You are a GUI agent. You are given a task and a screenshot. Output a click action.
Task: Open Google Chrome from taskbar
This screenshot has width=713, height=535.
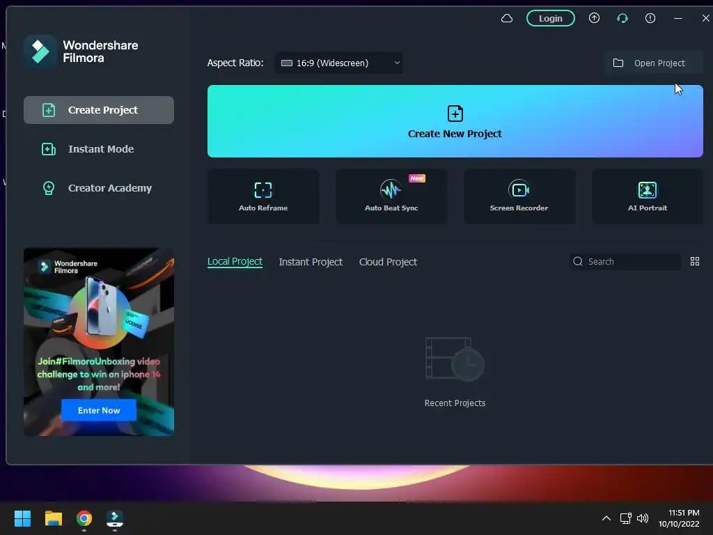tap(84, 518)
